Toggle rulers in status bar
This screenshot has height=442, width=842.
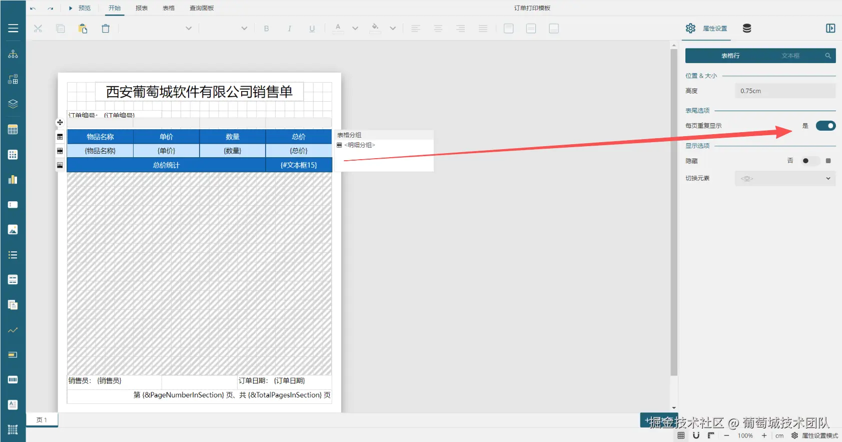[x=711, y=435]
